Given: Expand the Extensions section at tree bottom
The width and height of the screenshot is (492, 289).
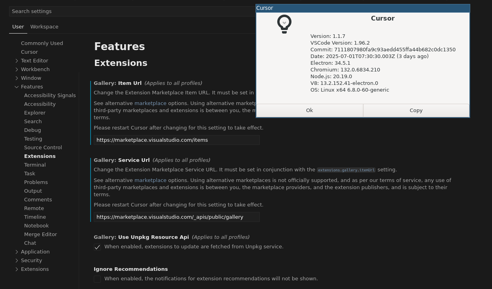Looking at the screenshot, I should tap(17, 269).
